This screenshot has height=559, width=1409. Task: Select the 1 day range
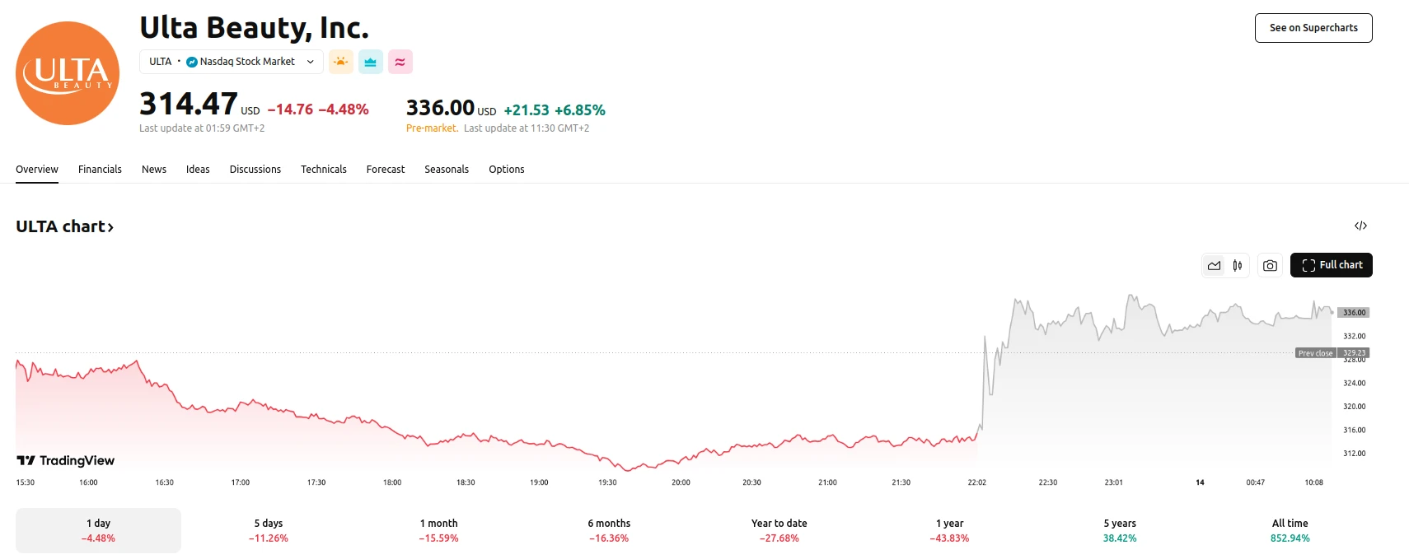pos(98,530)
